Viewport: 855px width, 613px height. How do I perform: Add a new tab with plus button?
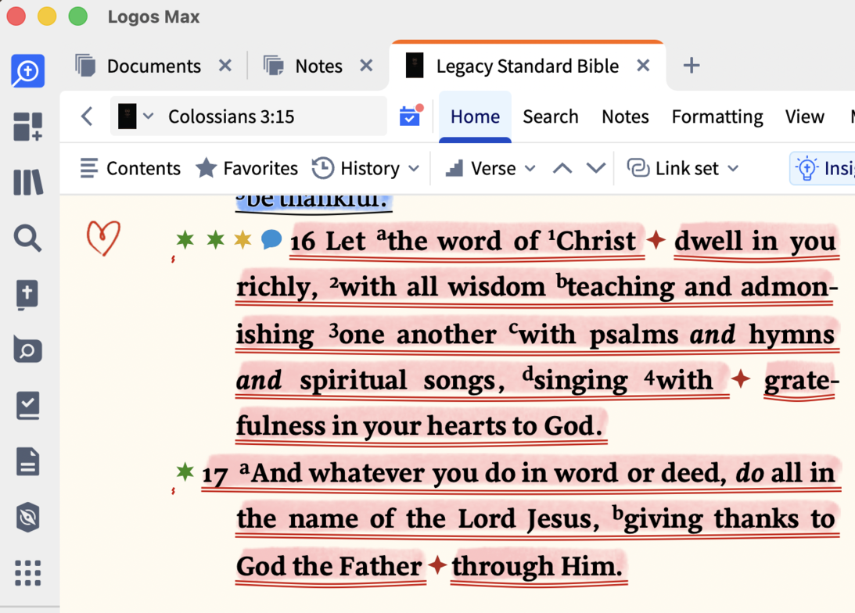coord(692,66)
